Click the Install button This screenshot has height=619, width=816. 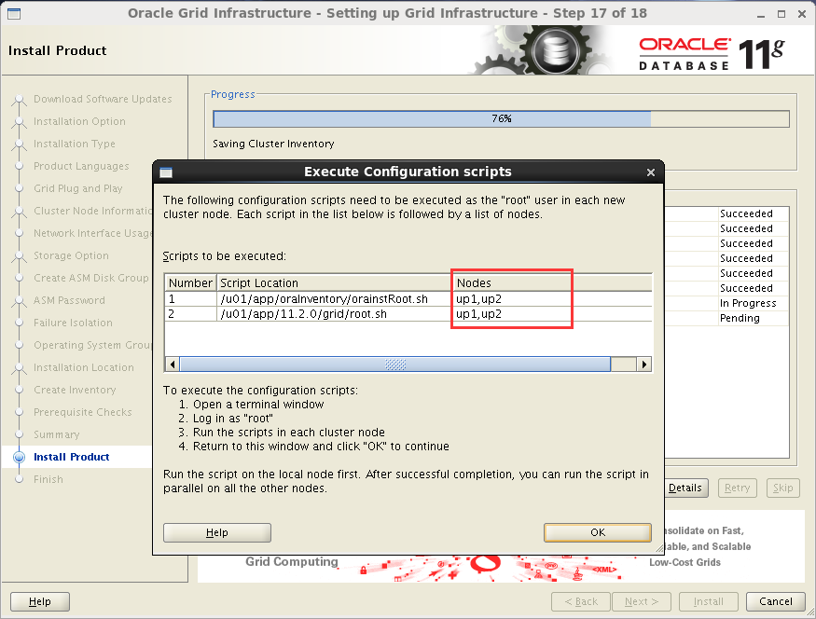(x=708, y=601)
